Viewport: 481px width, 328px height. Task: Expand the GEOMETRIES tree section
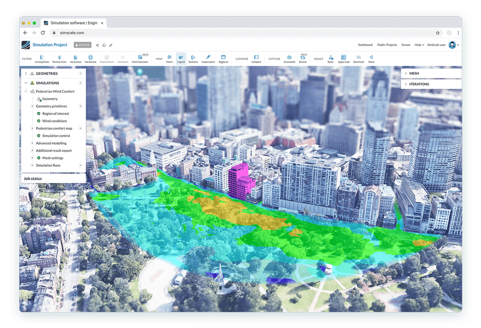(x=25, y=73)
